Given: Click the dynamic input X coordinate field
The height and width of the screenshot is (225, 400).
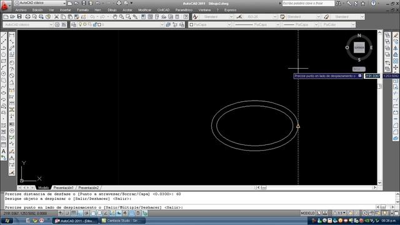Looking at the screenshot, I should pyautogui.click(x=372, y=76).
